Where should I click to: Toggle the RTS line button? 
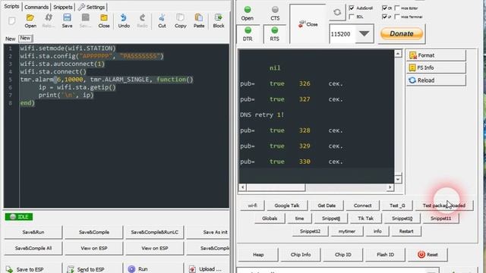[275, 34]
